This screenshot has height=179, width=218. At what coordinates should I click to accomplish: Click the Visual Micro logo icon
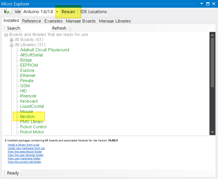pos(7,12)
